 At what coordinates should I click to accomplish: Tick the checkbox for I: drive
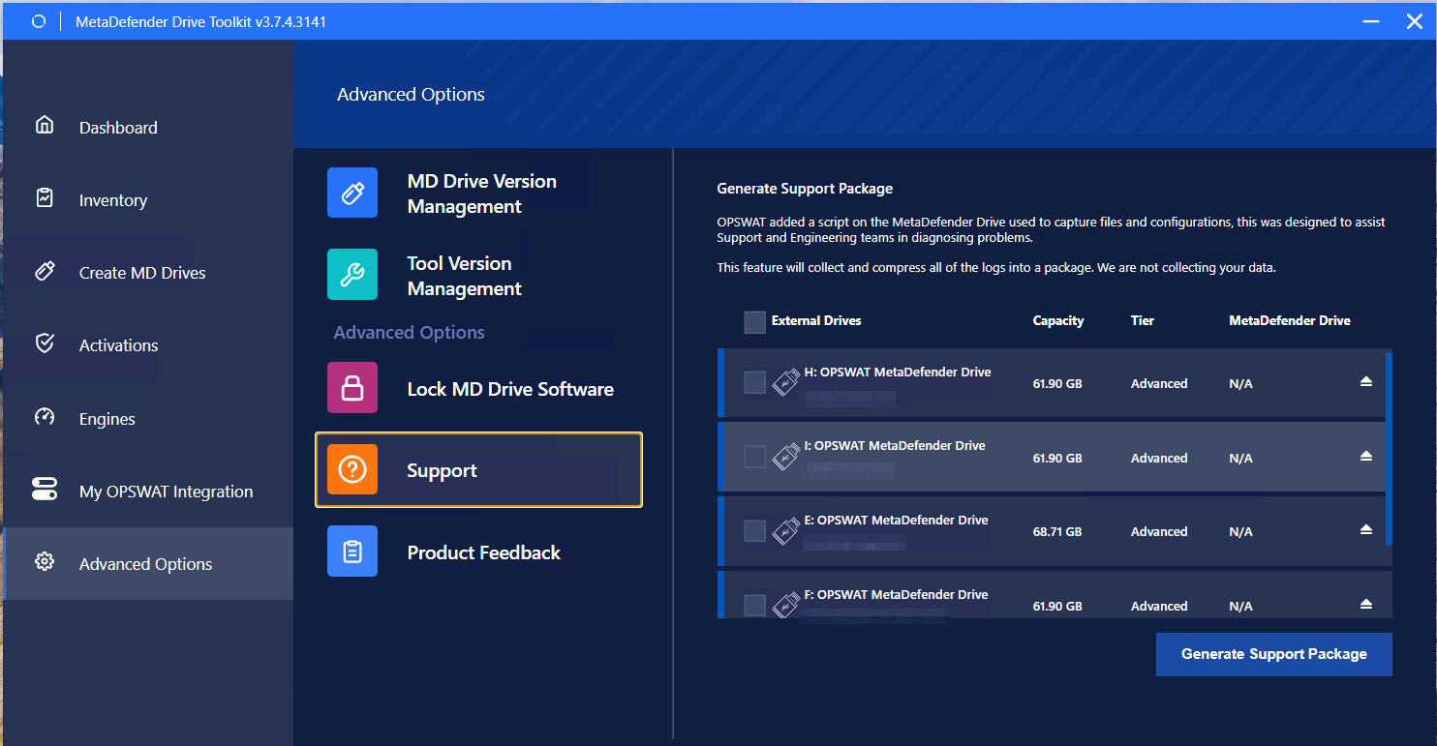755,457
